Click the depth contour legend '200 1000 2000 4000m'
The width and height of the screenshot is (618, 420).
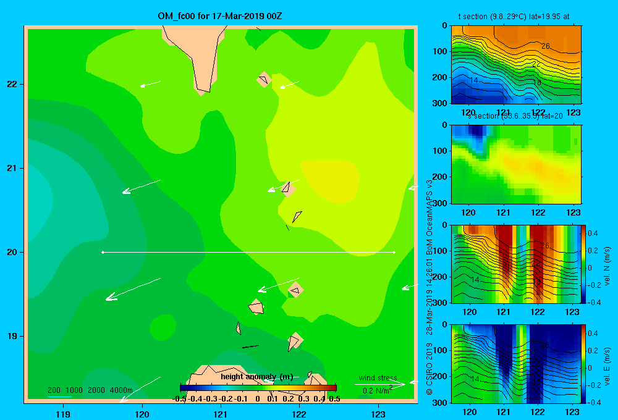(x=90, y=390)
